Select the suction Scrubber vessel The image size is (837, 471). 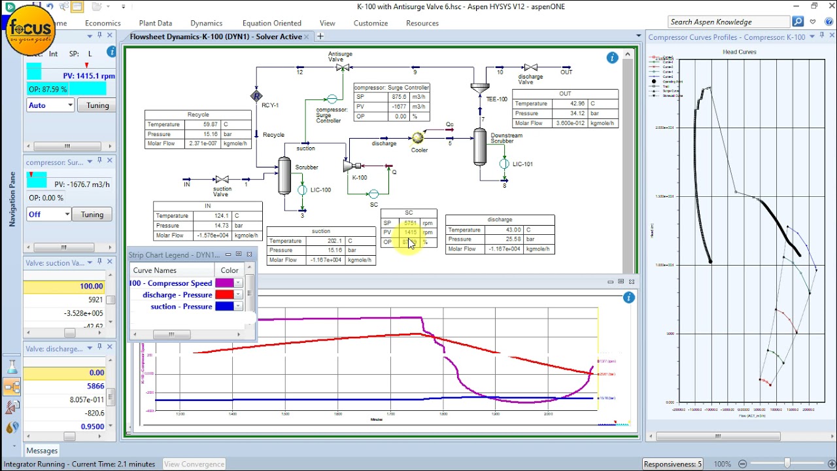tap(284, 175)
